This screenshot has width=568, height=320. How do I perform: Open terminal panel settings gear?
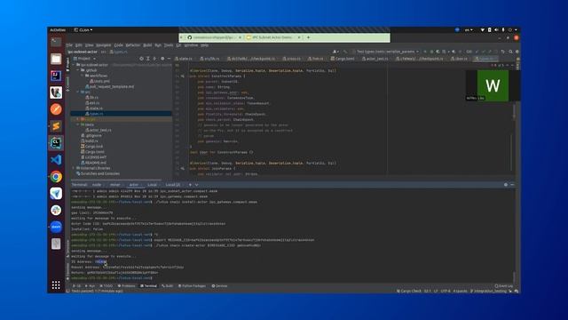[506, 185]
